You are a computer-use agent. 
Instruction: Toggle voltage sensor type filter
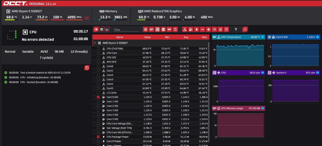click(x=191, y=30)
